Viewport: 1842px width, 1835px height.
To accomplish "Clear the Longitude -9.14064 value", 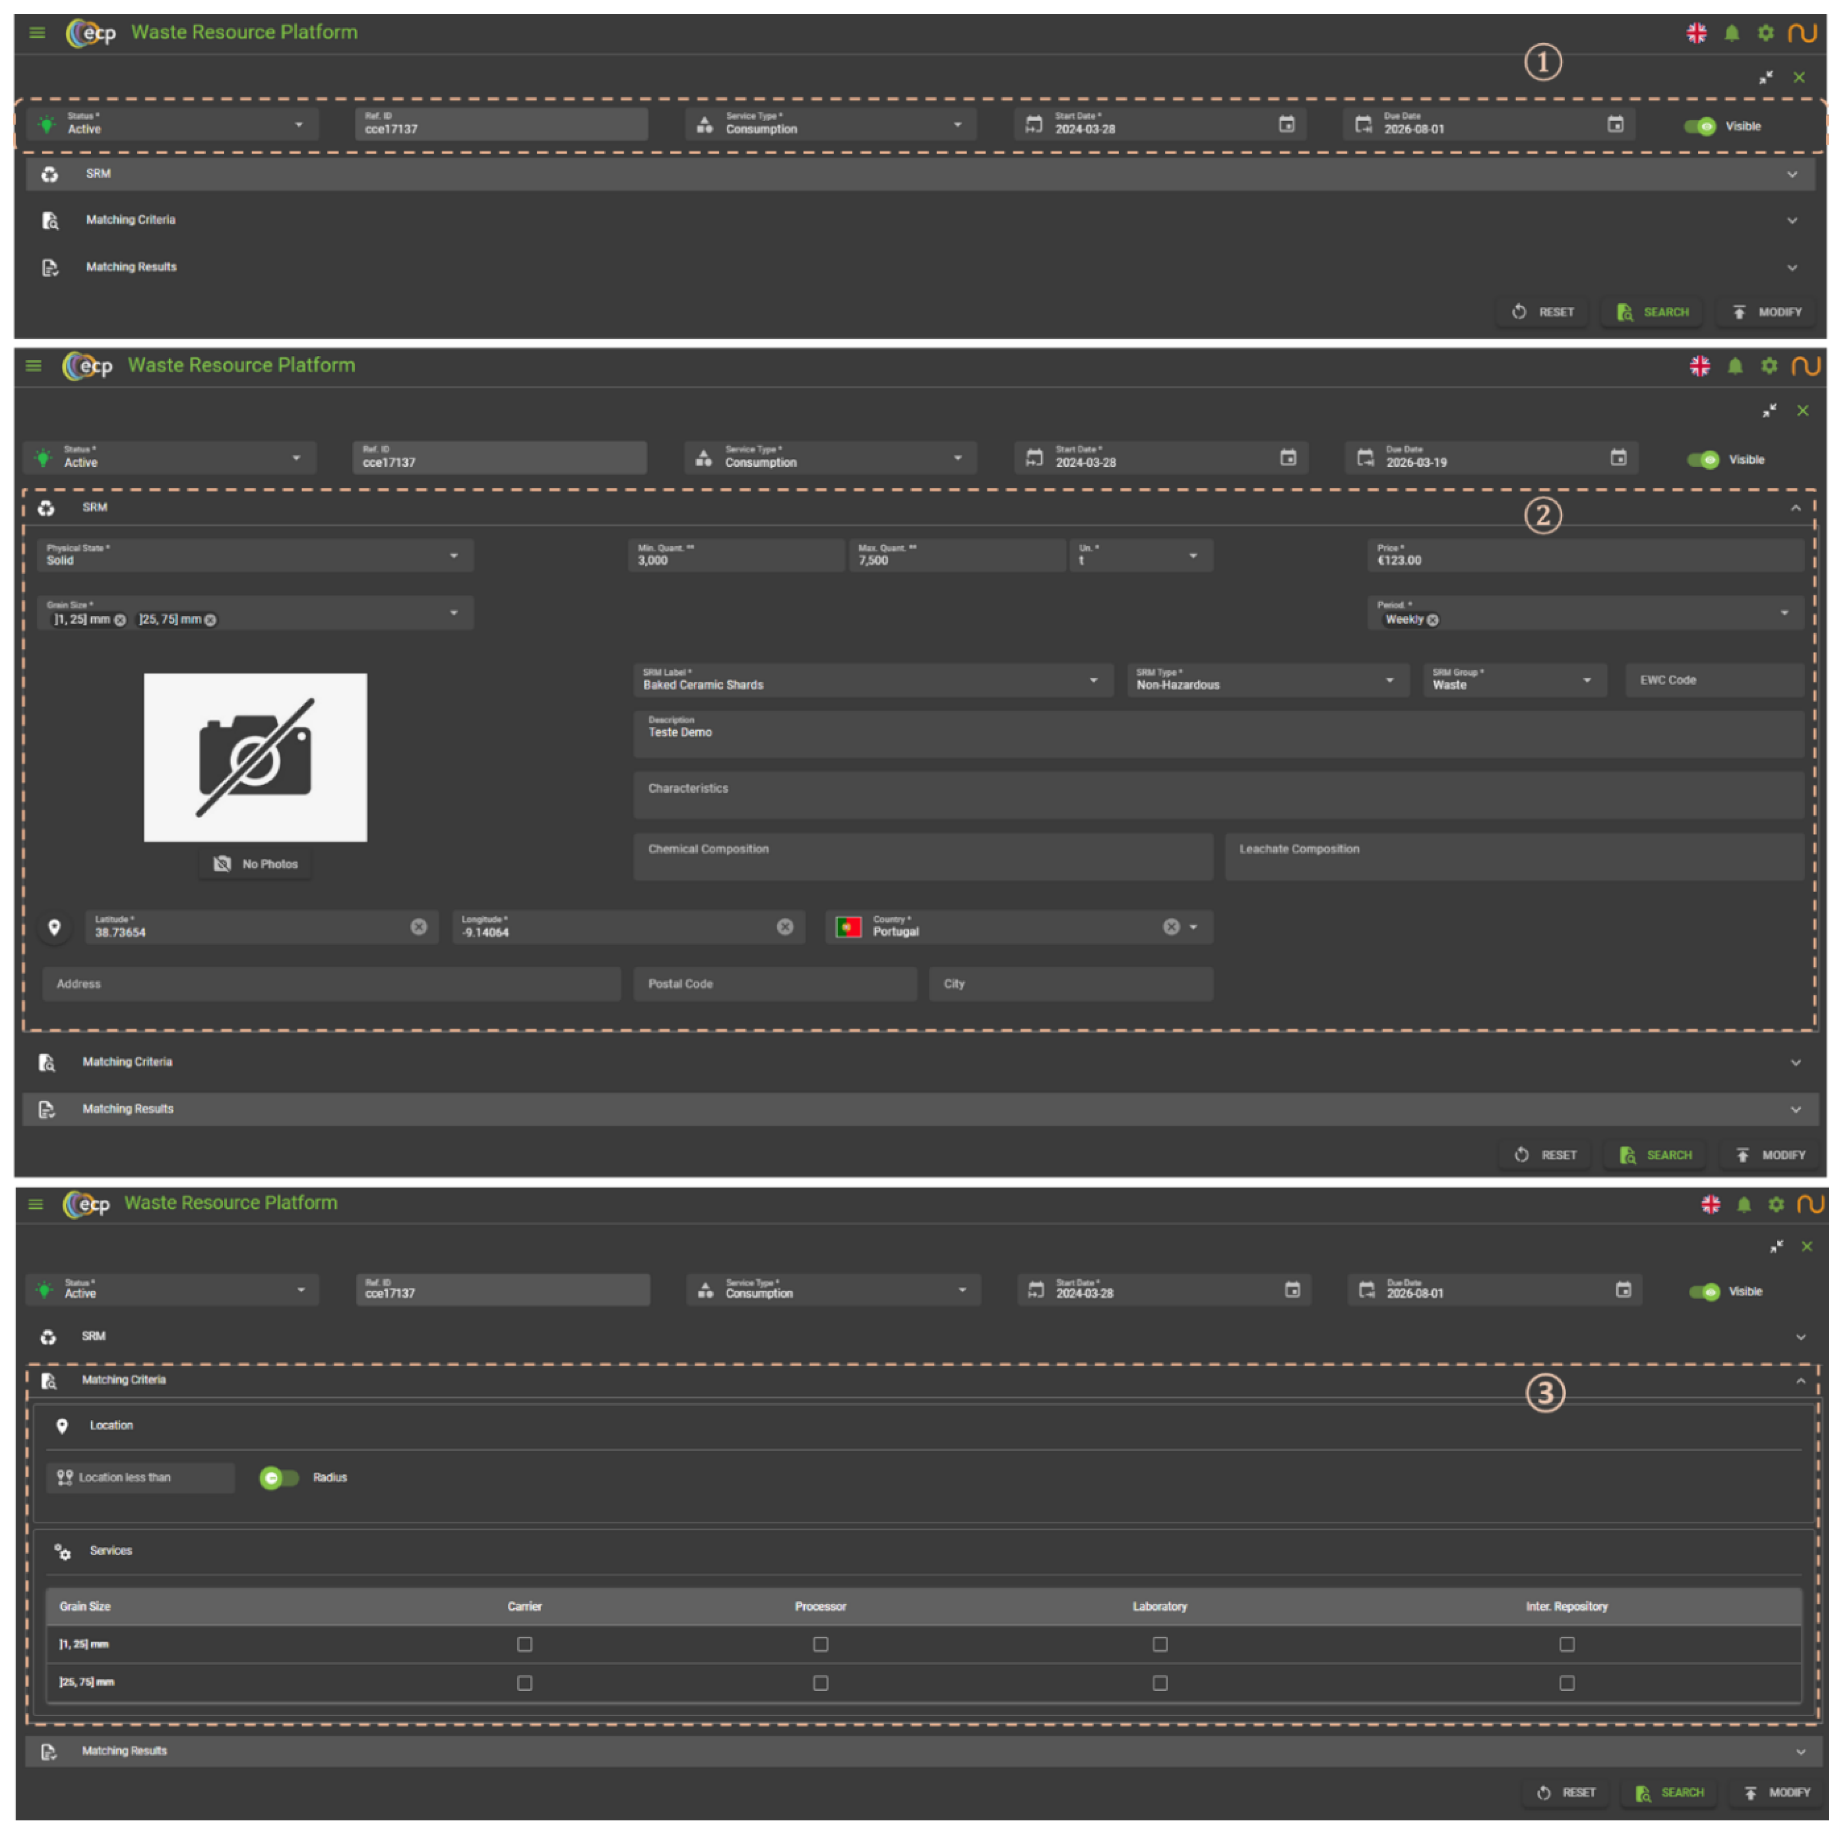I will tap(785, 928).
